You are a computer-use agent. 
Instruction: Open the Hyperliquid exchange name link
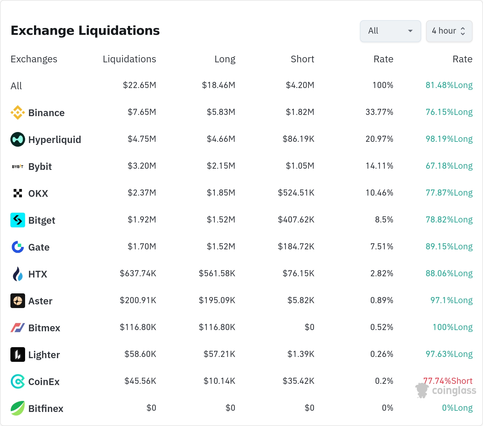54,140
